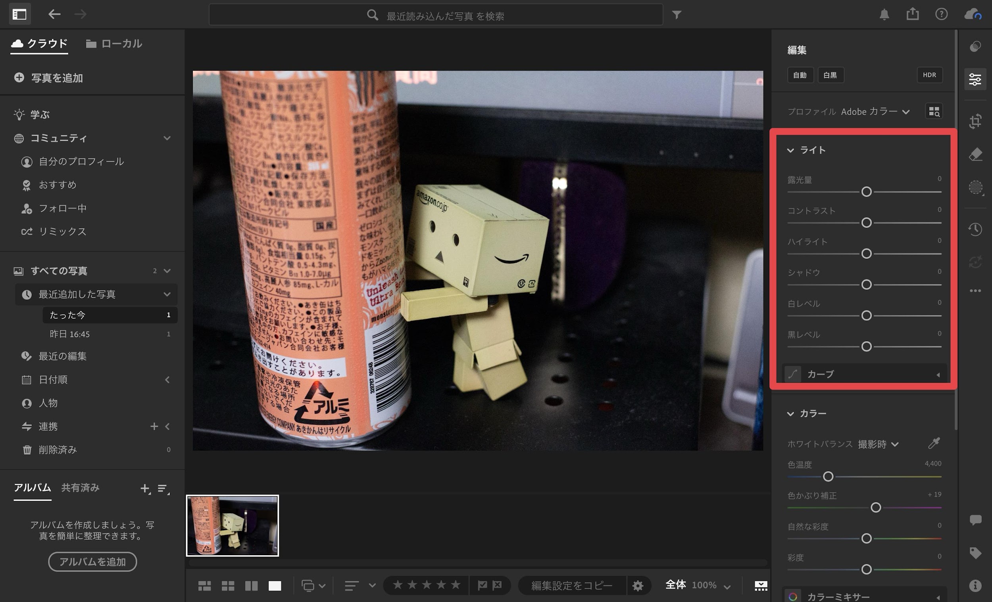Set rating to five stars
The width and height of the screenshot is (992, 602).
[x=456, y=585]
